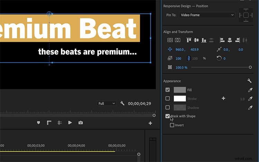Click the Fill color eyedropper
The width and height of the screenshot is (259, 162).
pyautogui.click(x=250, y=90)
